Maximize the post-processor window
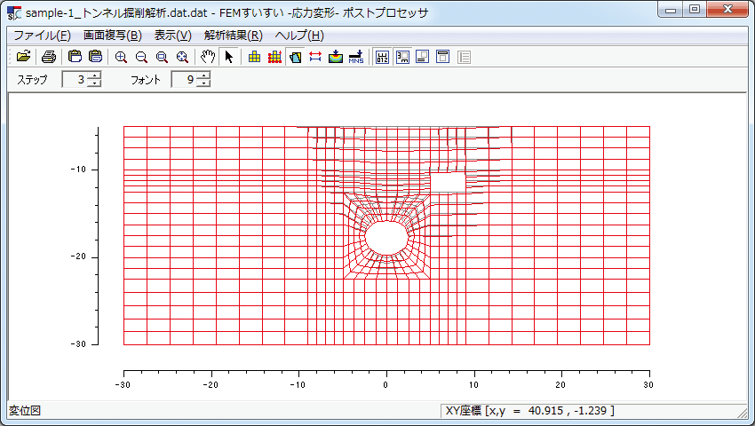This screenshot has height=426, width=755. 695,9
